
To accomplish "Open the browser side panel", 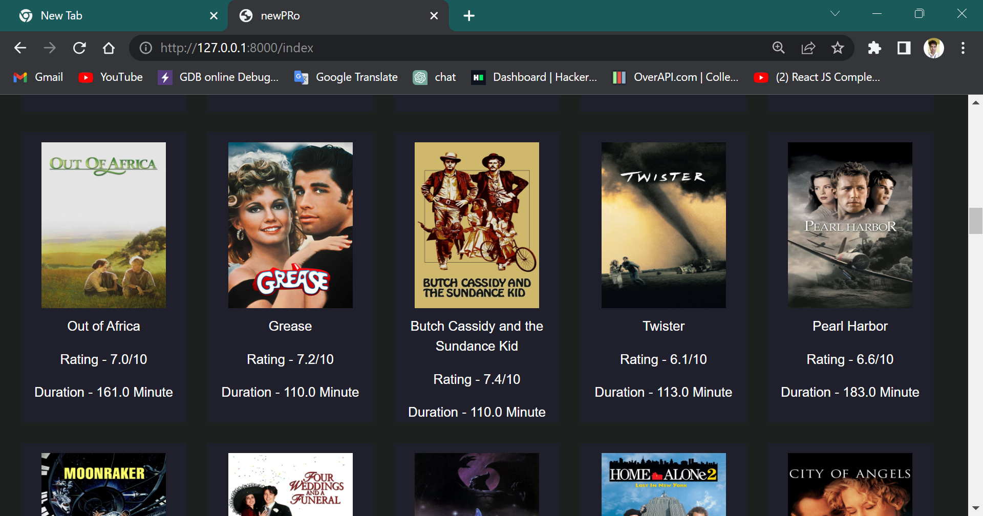I will (x=904, y=48).
